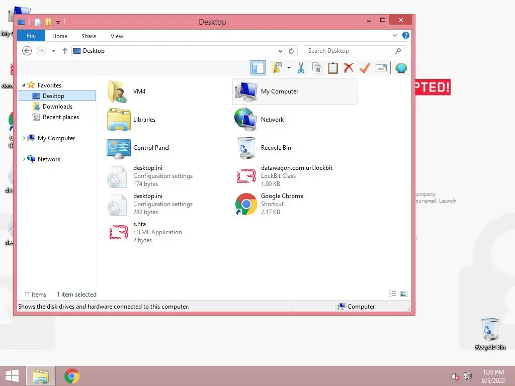
Task: Select Desktop under Favorites
Action: [57, 96]
